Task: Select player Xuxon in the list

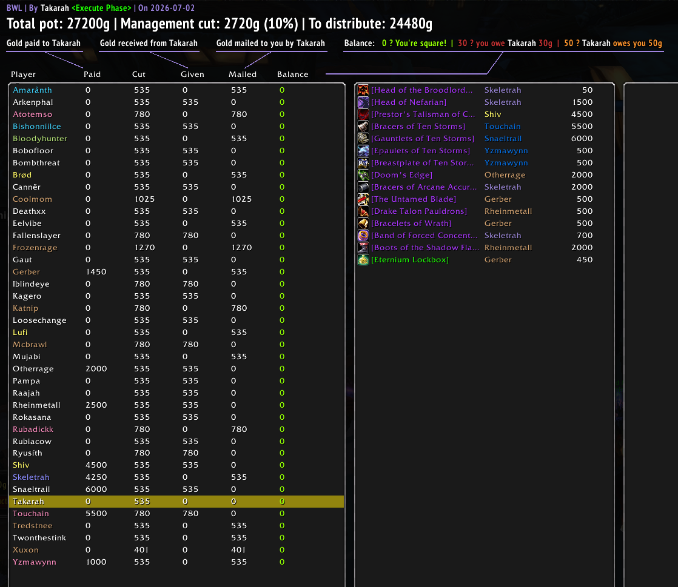Action: pyautogui.click(x=25, y=549)
